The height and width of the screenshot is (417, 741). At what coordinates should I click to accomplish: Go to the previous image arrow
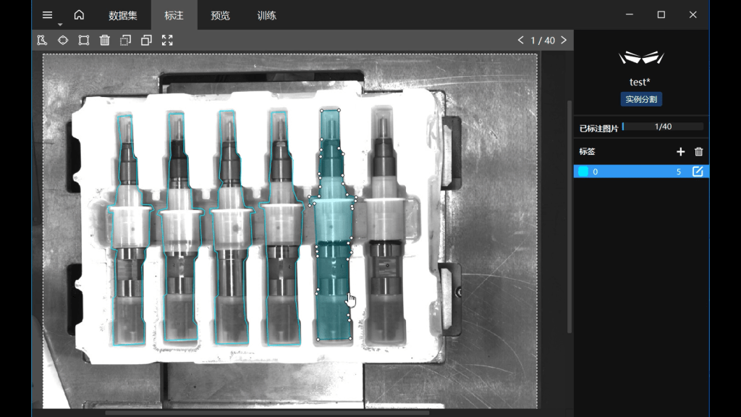(520, 41)
